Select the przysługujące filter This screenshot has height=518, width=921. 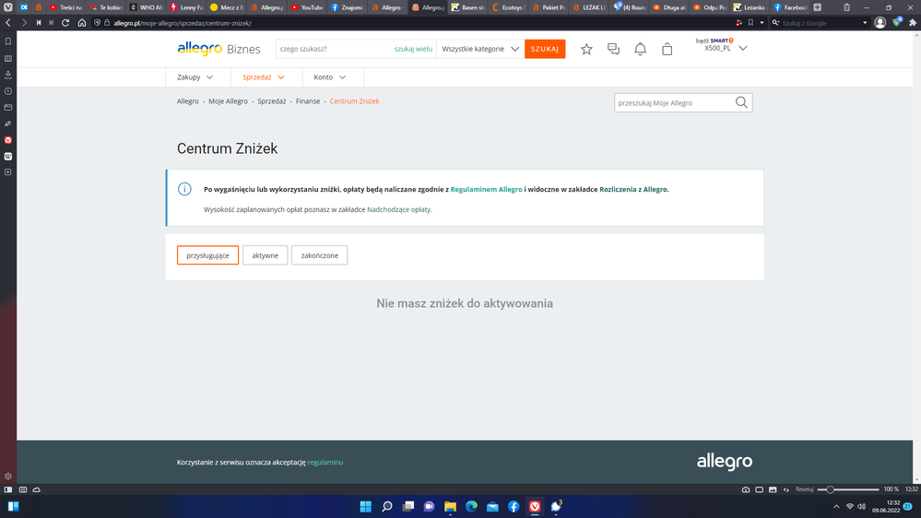207,255
